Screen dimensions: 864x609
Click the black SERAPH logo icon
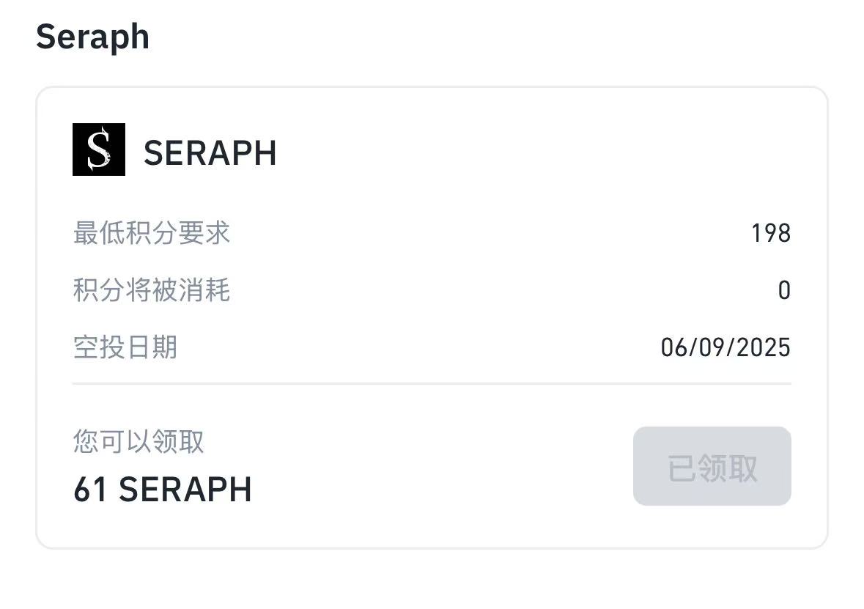pos(99,150)
